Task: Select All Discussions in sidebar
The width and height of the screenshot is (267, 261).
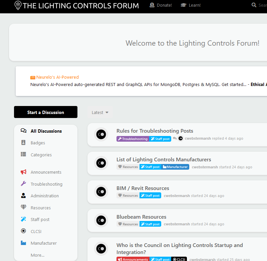Action: [x=46, y=131]
